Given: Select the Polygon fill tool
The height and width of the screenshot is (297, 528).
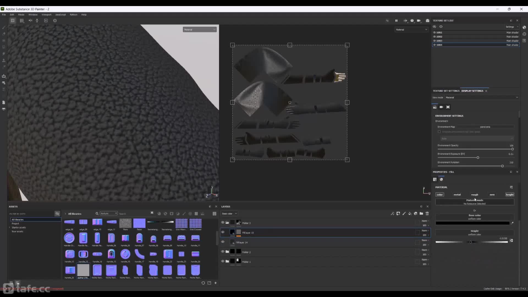Looking at the screenshot, I should (x=4, y=47).
